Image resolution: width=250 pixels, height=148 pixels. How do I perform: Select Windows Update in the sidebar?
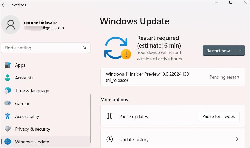46,141
